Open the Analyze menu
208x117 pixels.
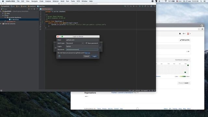[48, 1]
